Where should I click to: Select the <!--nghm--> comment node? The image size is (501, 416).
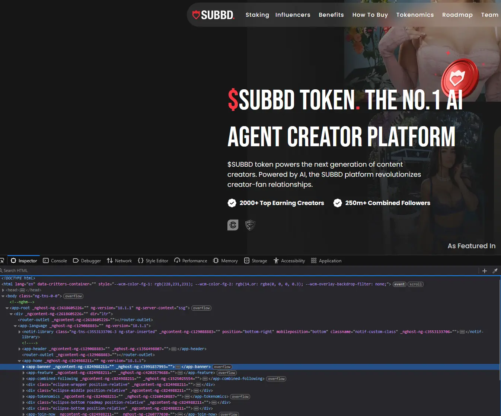pyautogui.click(x=22, y=302)
